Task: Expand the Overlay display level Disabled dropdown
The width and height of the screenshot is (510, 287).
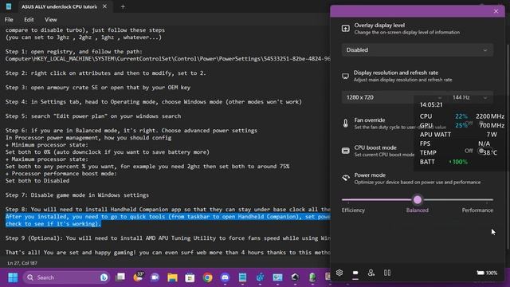Action: click(418, 50)
